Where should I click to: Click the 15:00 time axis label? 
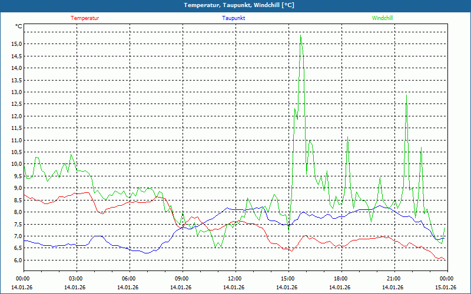(287, 279)
